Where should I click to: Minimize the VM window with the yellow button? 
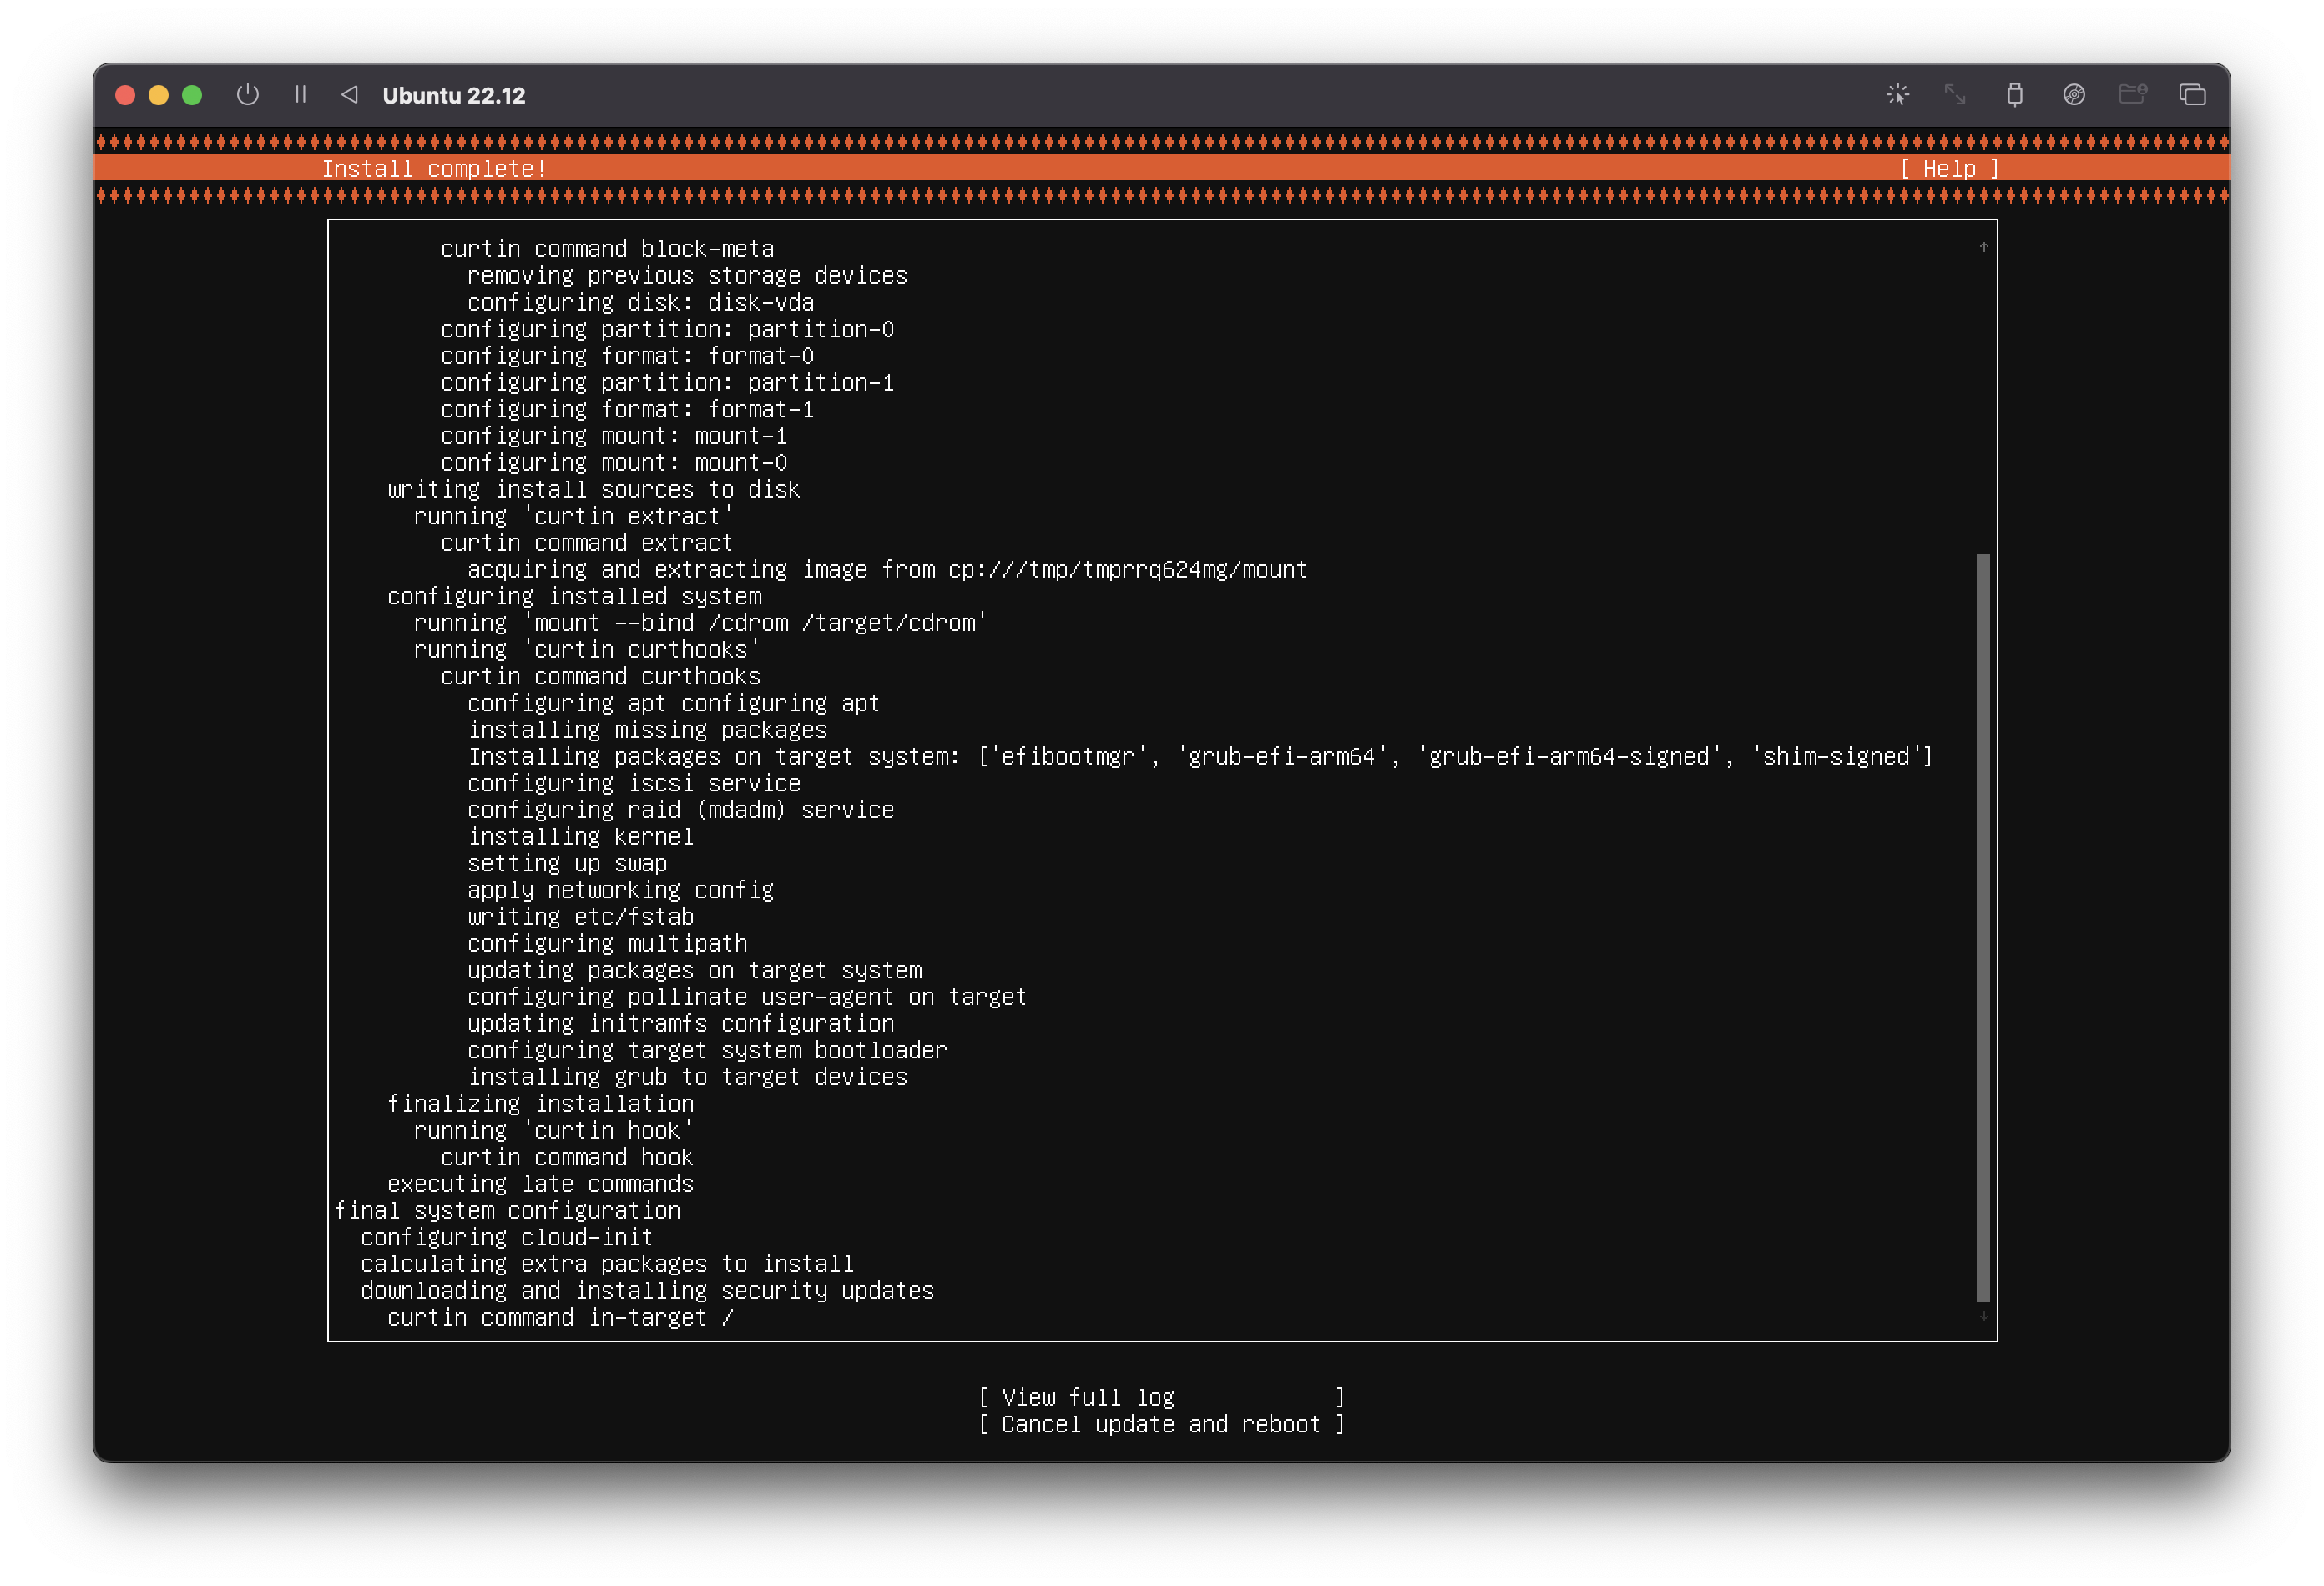159,95
